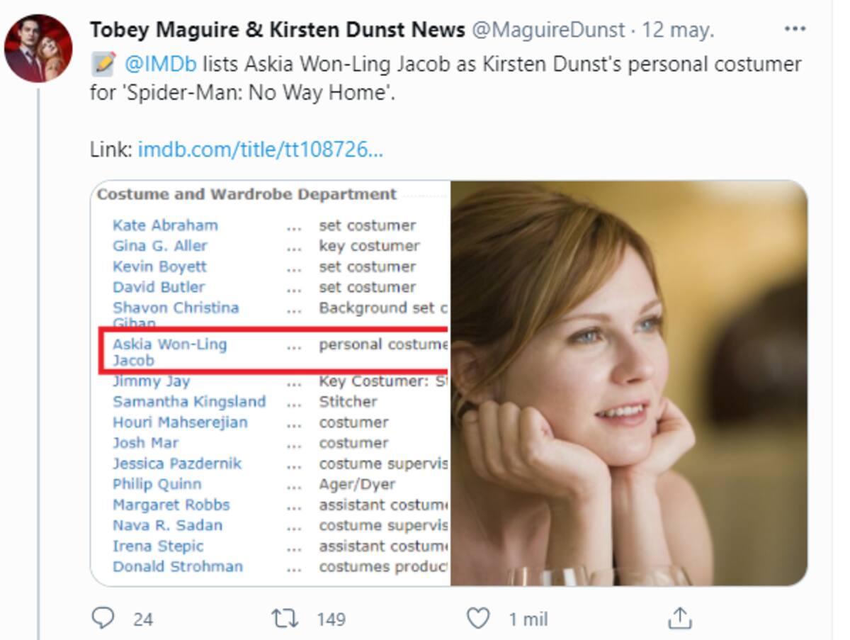Like the tweet with heart icon
Image resolution: width=850 pixels, height=640 pixels.
[x=479, y=618]
